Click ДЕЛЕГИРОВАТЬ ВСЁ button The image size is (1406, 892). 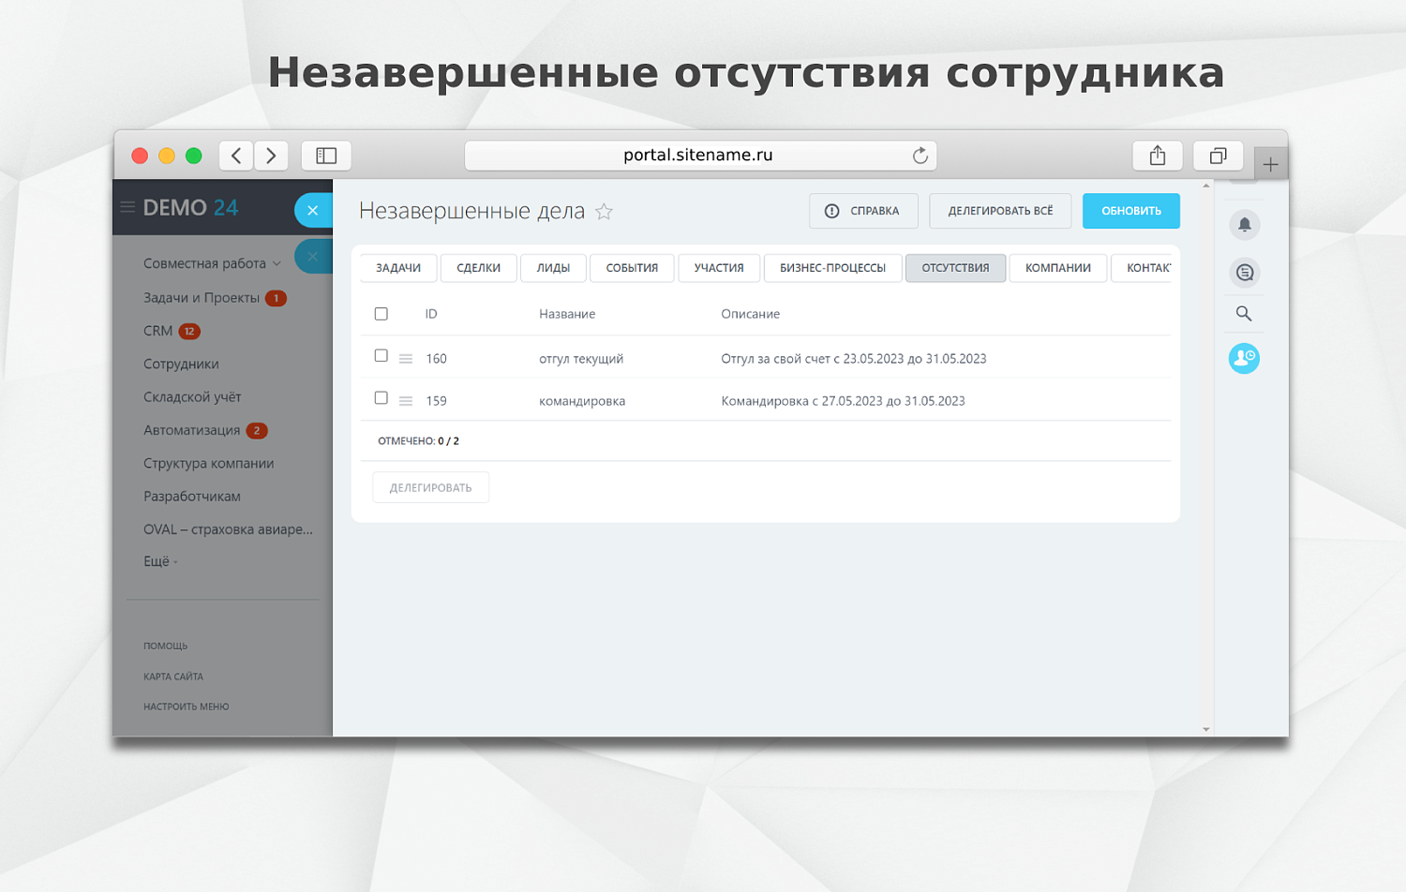999,211
